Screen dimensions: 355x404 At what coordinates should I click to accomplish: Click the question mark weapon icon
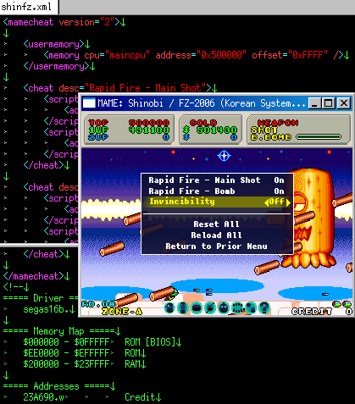pyautogui.click(x=264, y=307)
